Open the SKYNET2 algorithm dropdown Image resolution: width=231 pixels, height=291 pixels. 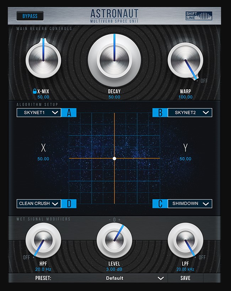click(190, 113)
